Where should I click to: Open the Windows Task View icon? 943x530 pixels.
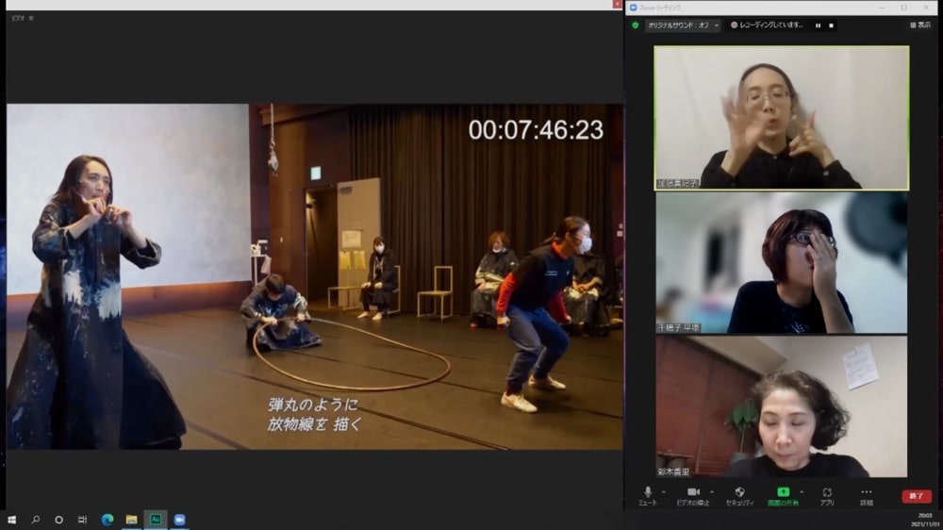82,520
